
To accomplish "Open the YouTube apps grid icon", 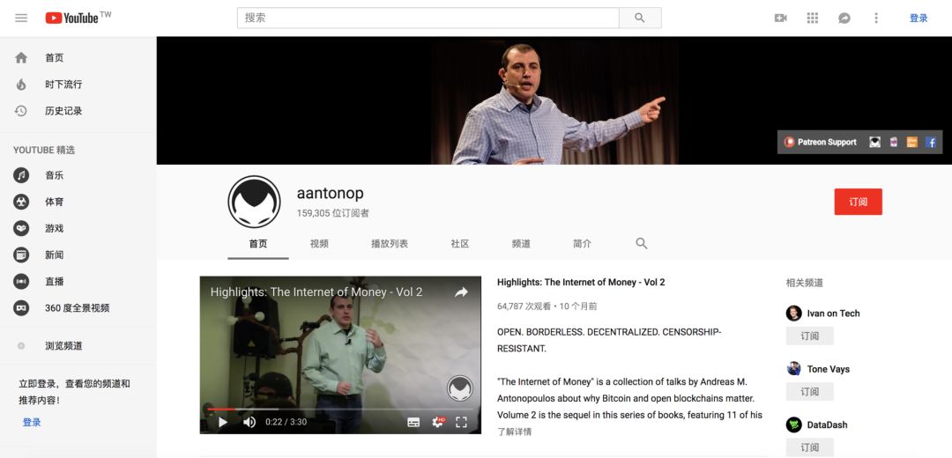I will click(x=813, y=18).
